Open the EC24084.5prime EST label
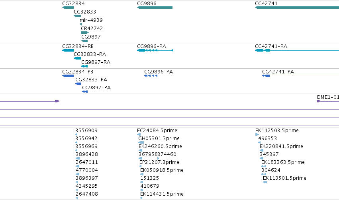 point(157,131)
